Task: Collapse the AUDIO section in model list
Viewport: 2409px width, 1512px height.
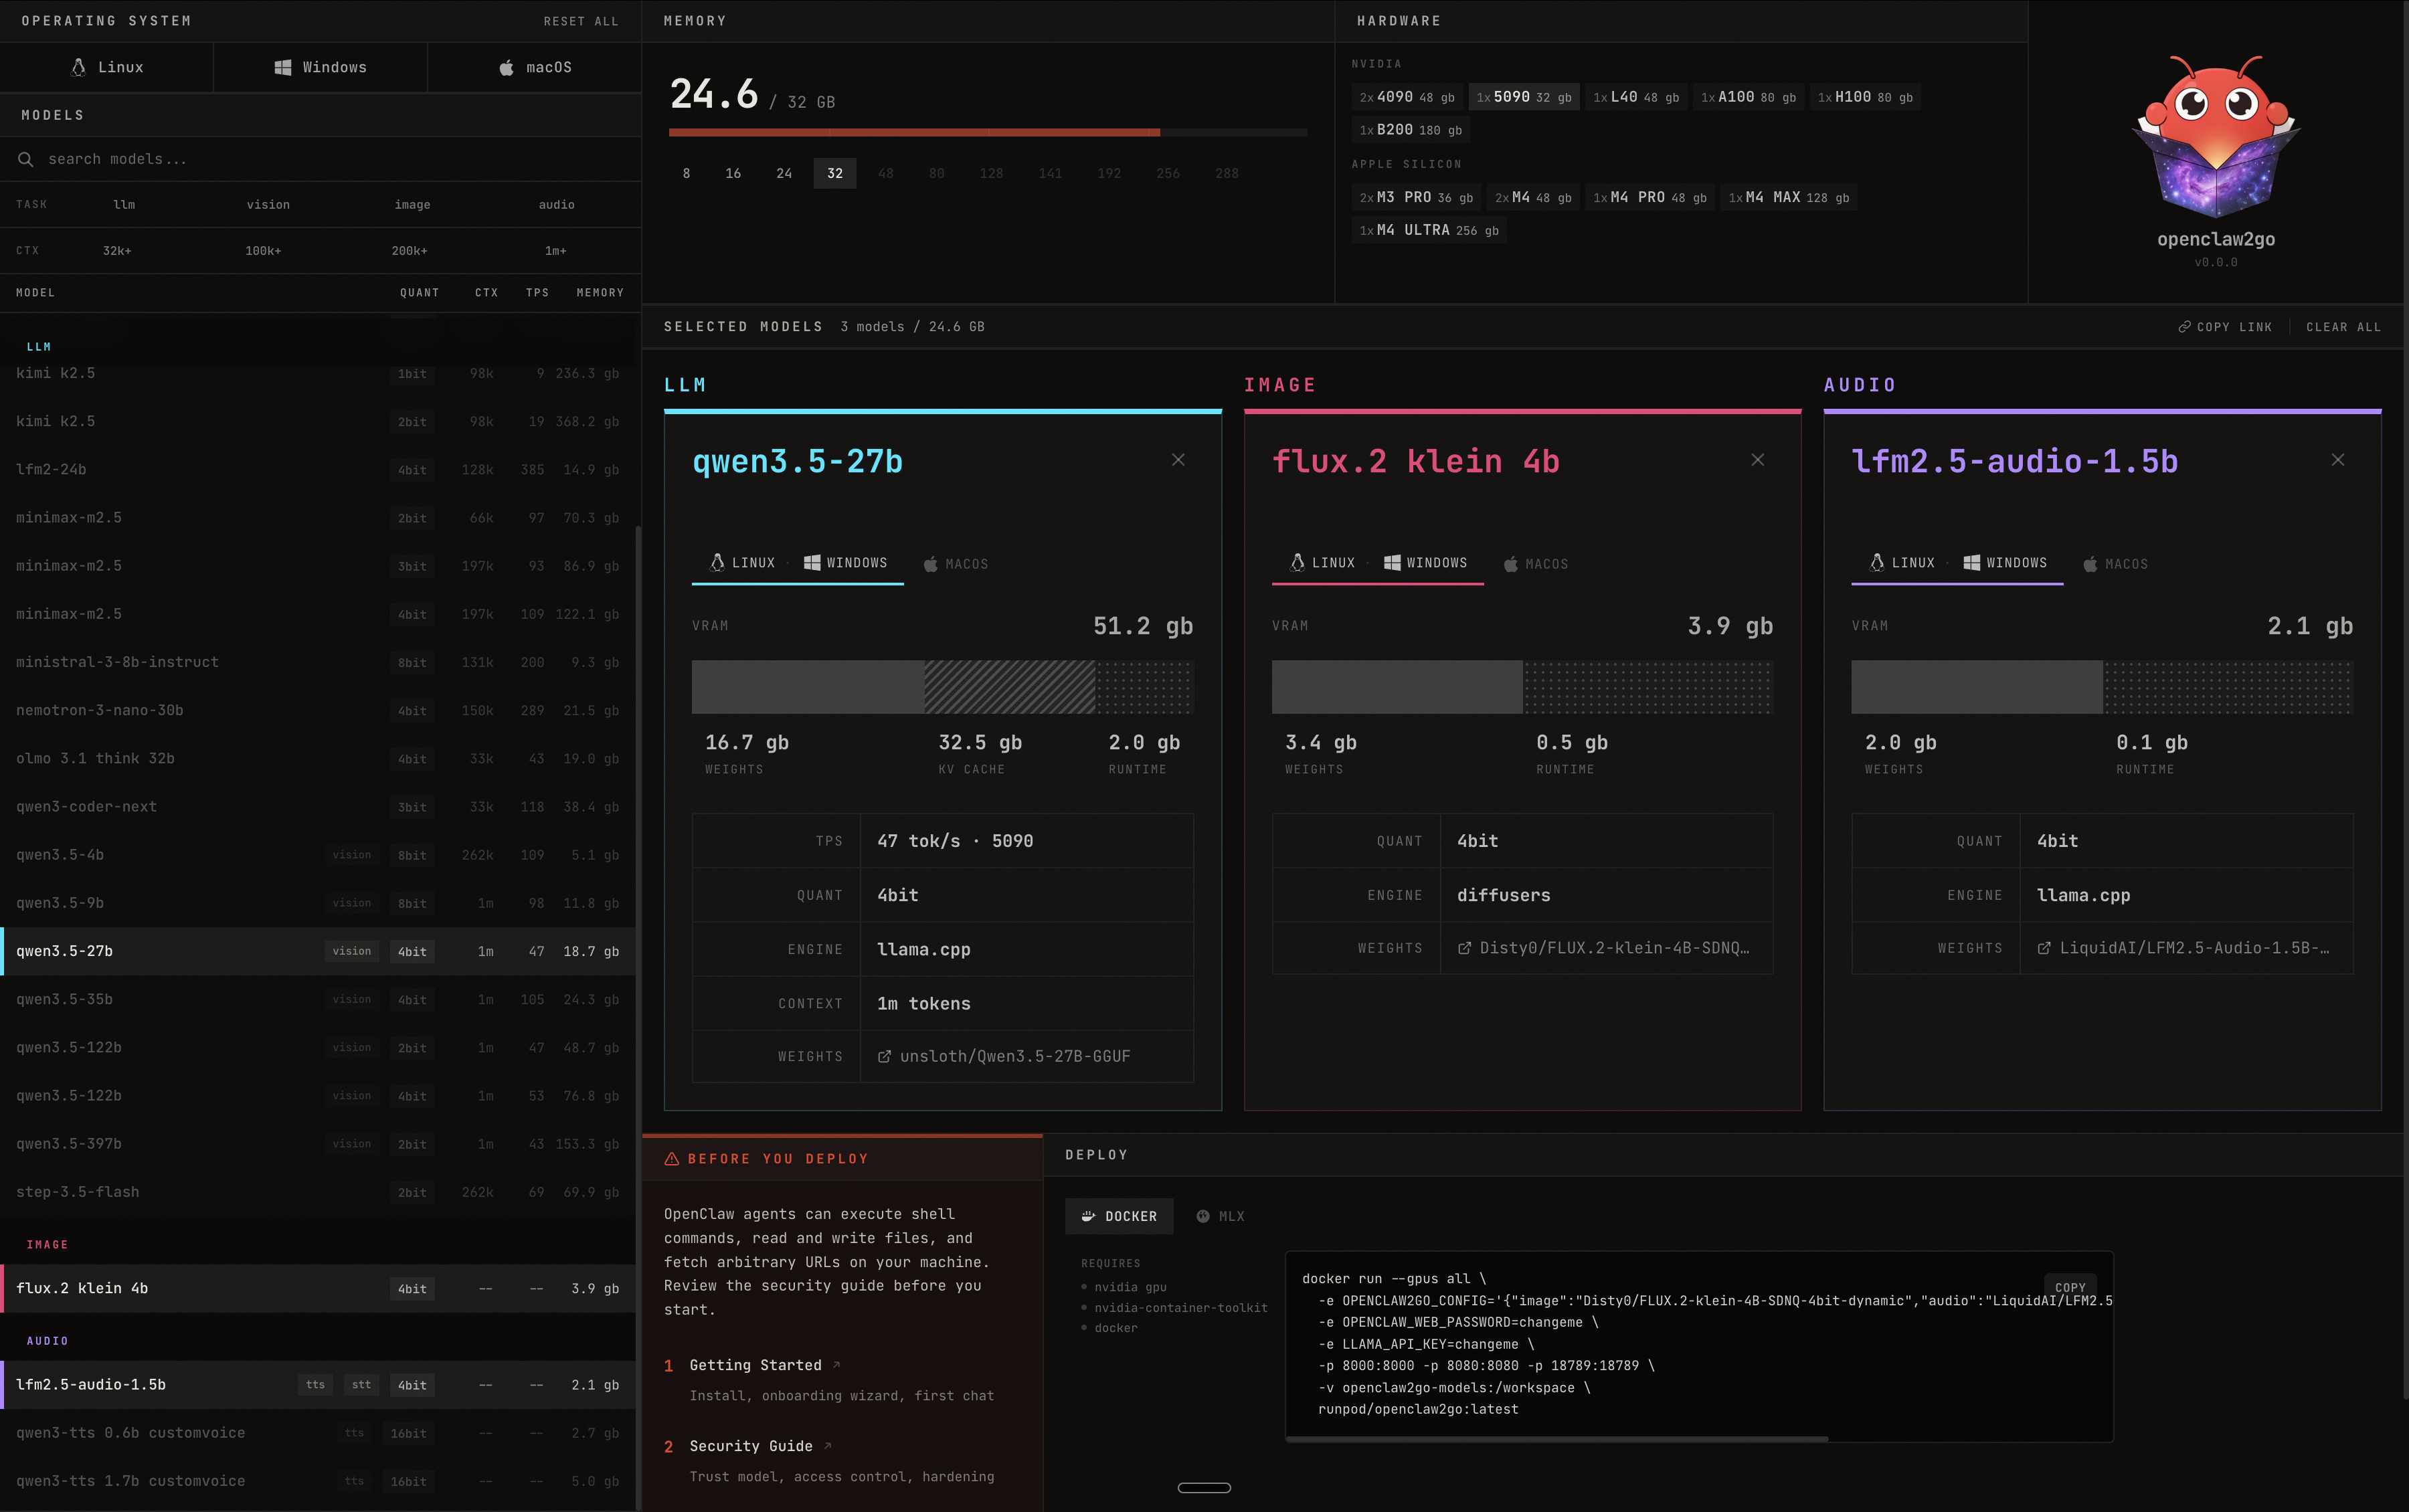Action: (x=47, y=1340)
